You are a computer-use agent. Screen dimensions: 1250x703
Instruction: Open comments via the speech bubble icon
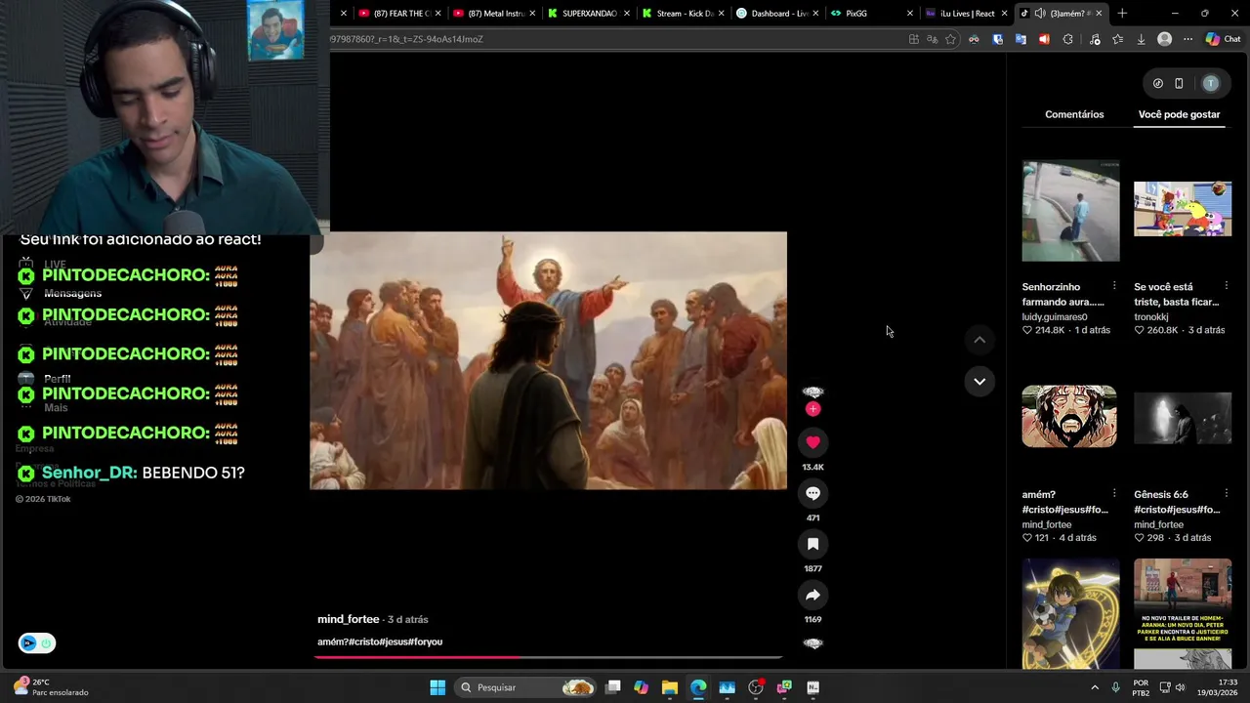[812, 493]
